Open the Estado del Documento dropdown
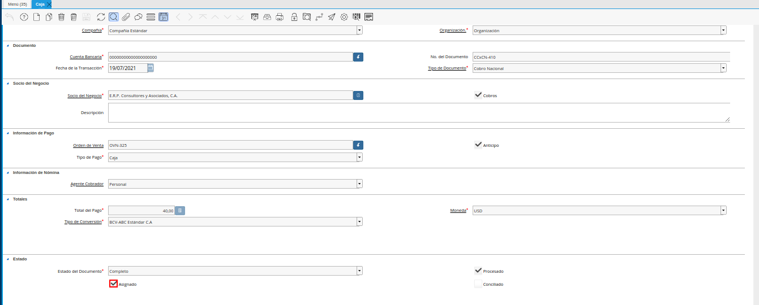759x305 pixels. (x=359, y=271)
